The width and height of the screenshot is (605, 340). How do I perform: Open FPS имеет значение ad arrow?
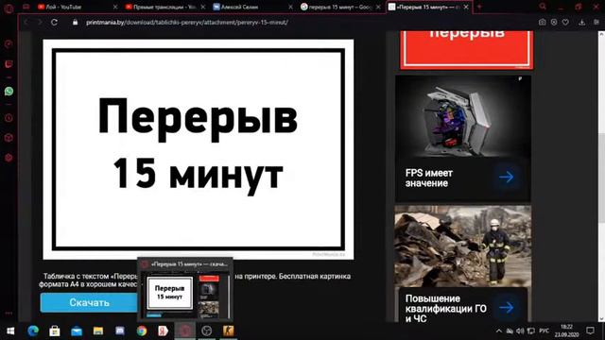[507, 178]
